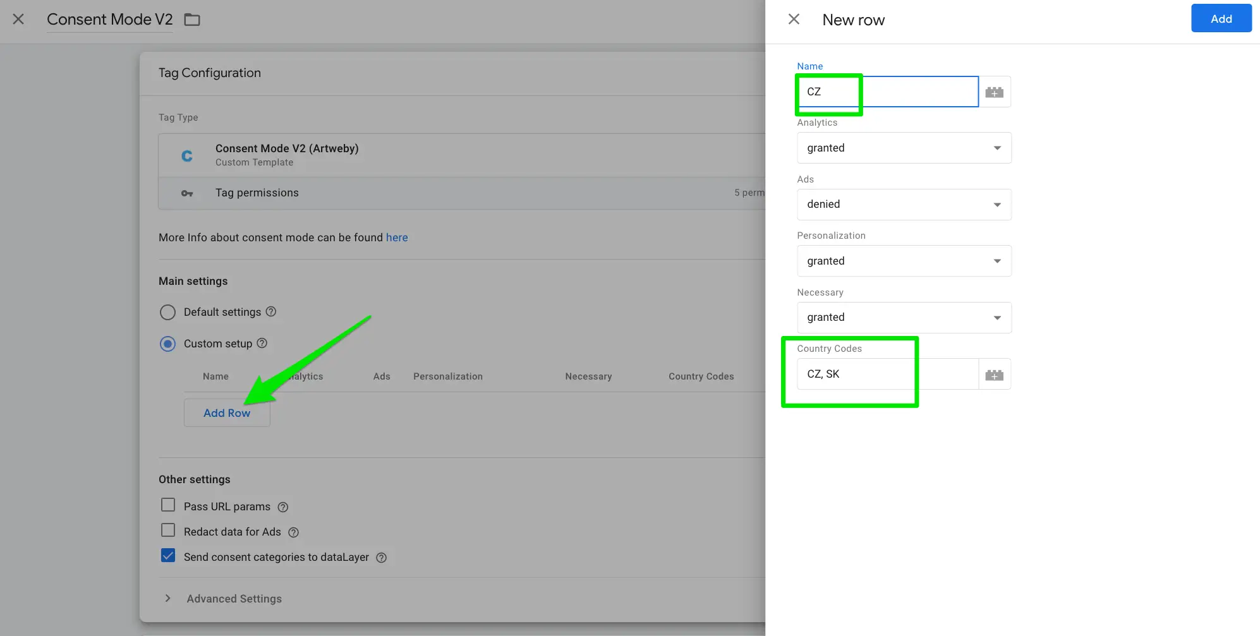Open the Necessary dropdown

(904, 318)
